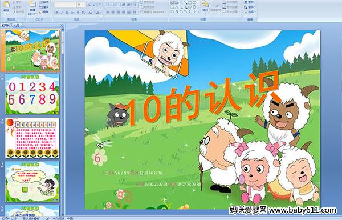Toggle Strikethrough (abe) formatting
342x220 pixels.
pyautogui.click(x=72, y=13)
